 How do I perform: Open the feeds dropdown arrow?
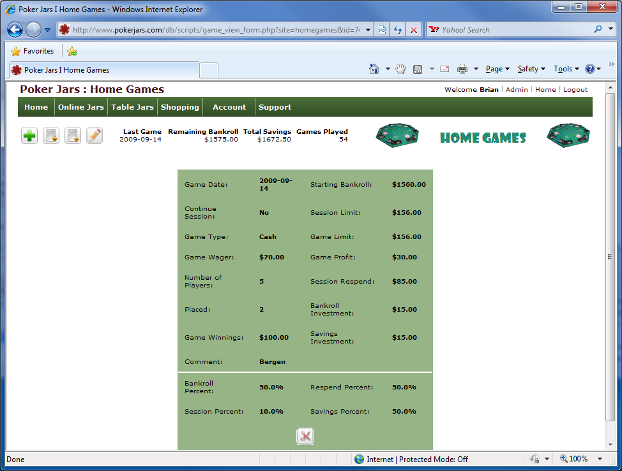pyautogui.click(x=432, y=69)
